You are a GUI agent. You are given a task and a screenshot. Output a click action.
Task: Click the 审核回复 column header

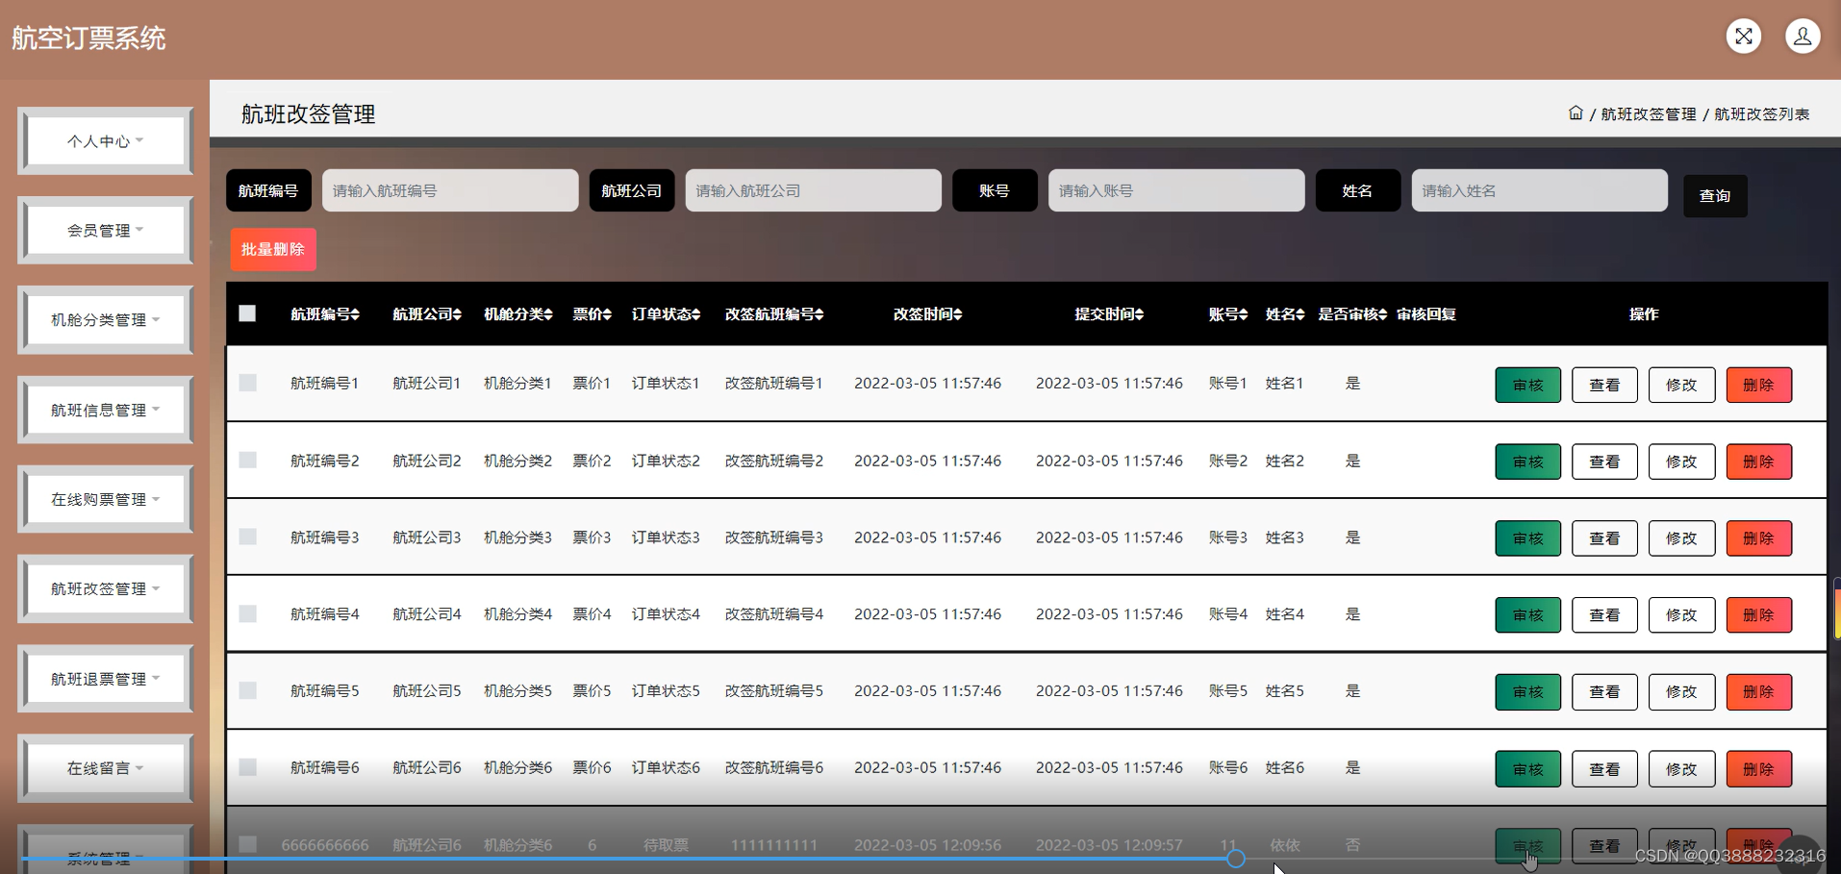pyautogui.click(x=1426, y=314)
